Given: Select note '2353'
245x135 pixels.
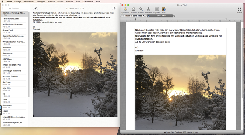Looking at the screenshot, I should [14, 100].
